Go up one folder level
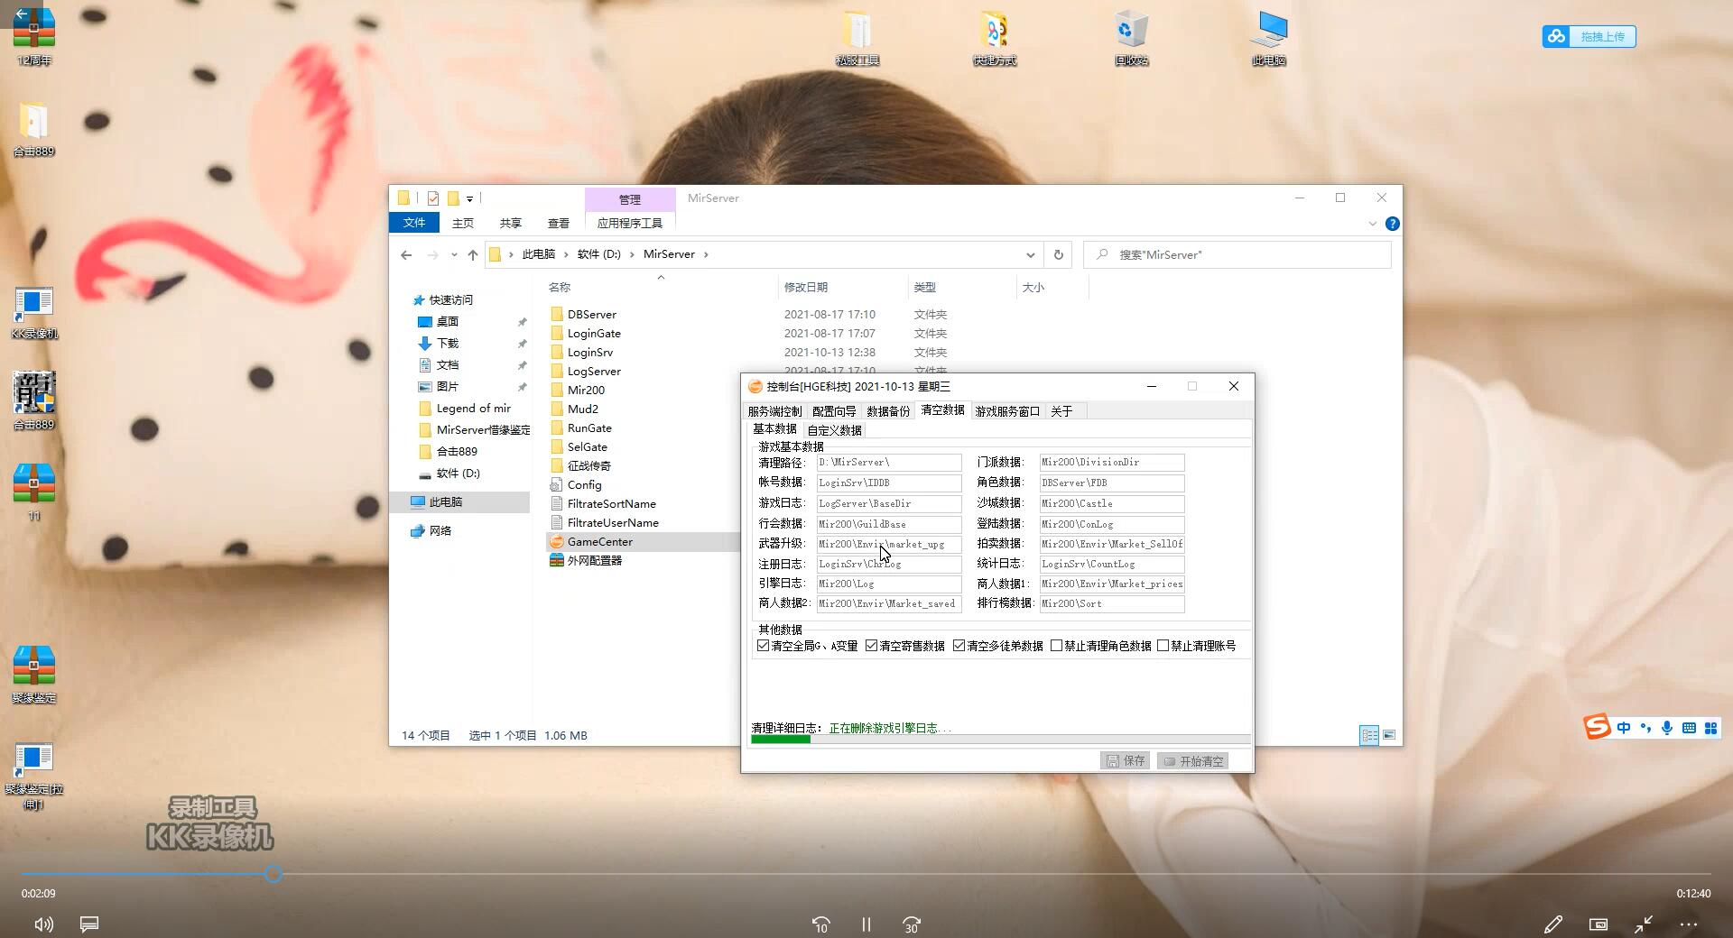Viewport: 1733px width, 938px height. tap(473, 254)
